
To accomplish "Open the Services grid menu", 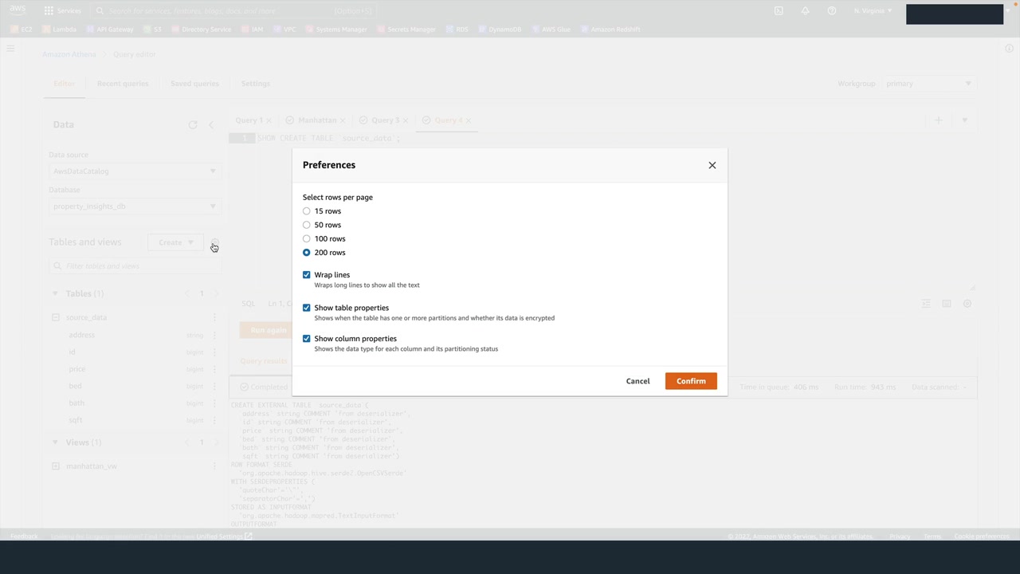I will pyautogui.click(x=62, y=11).
